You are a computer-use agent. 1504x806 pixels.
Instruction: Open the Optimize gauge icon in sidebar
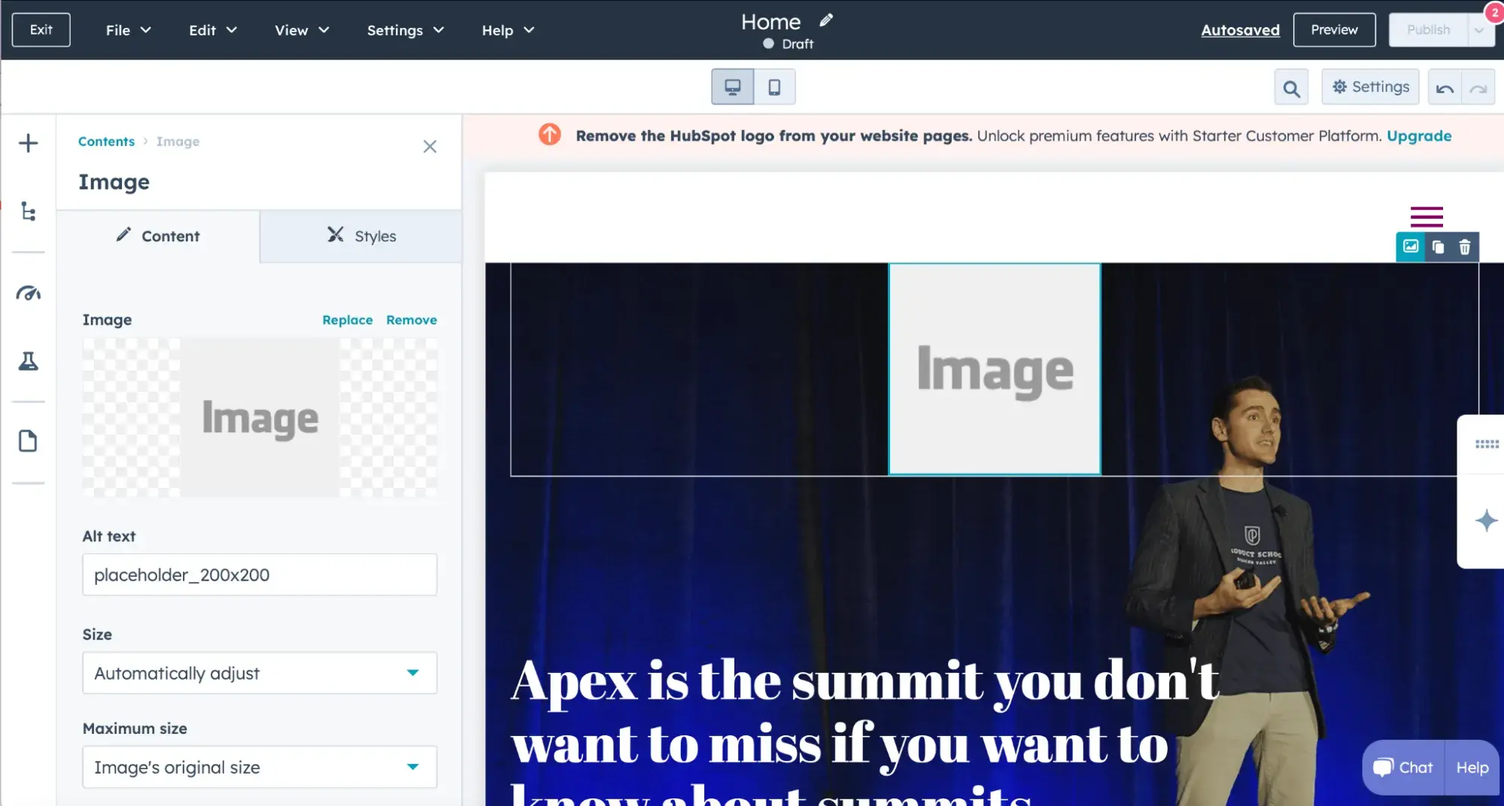(28, 293)
